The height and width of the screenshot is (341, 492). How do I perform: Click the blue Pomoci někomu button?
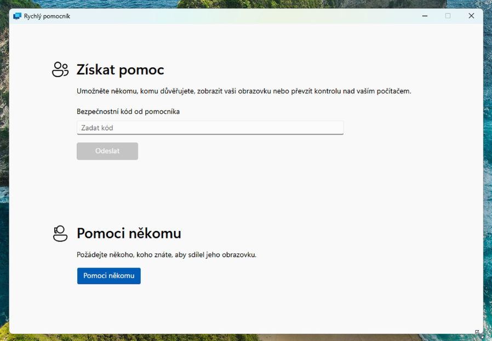coord(109,276)
